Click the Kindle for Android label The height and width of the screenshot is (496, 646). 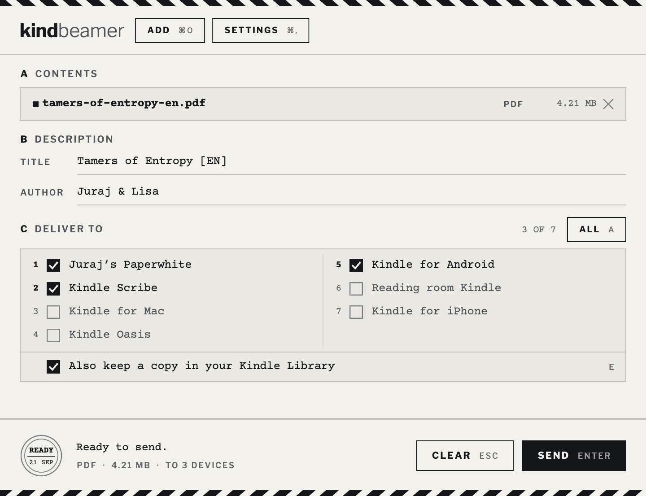click(x=433, y=265)
